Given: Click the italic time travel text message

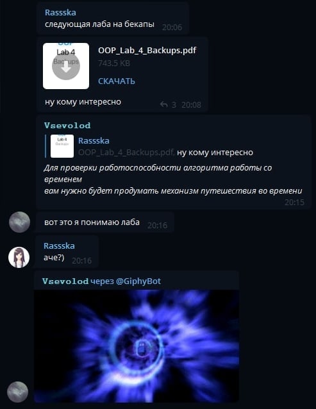Looking at the screenshot, I should point(173,179).
